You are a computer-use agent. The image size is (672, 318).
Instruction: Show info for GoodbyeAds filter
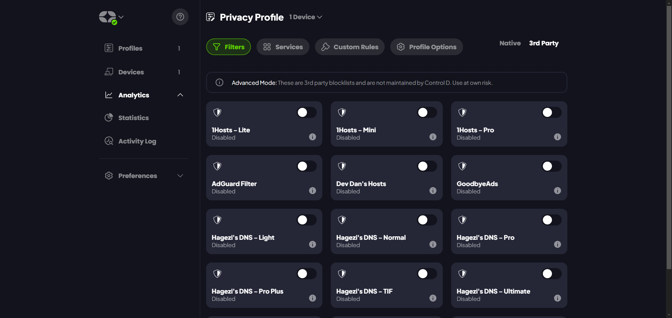[x=557, y=191]
